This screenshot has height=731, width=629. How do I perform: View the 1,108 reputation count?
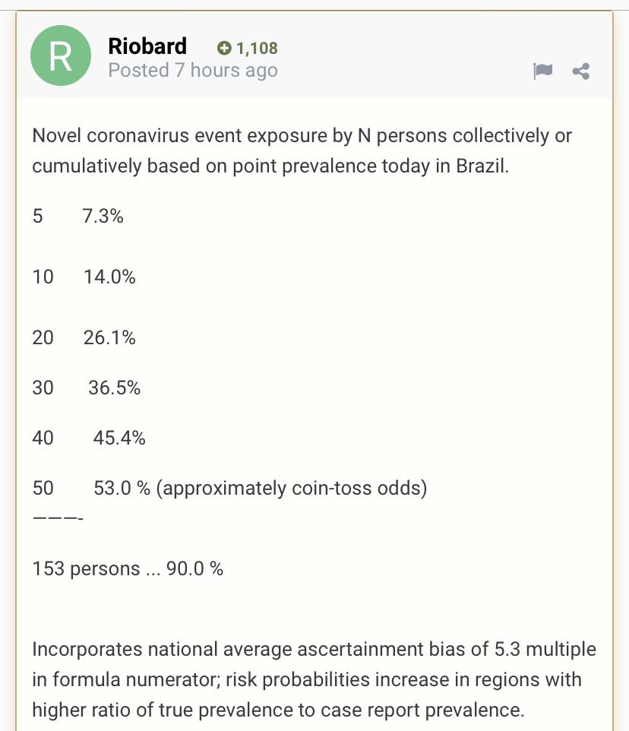[257, 48]
